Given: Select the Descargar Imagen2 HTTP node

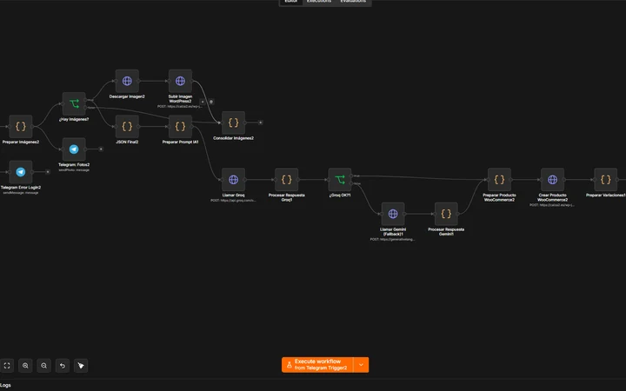Looking at the screenshot, I should (127, 81).
